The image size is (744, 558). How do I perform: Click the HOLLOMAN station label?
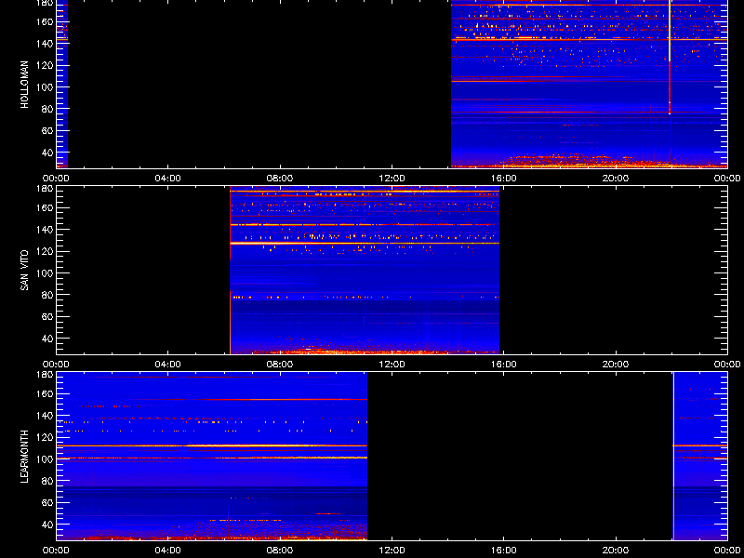pyautogui.click(x=25, y=85)
